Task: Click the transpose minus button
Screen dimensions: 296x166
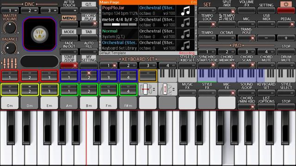Action: click(x=266, y=38)
